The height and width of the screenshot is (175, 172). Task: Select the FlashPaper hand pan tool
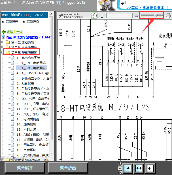click(x=94, y=16)
